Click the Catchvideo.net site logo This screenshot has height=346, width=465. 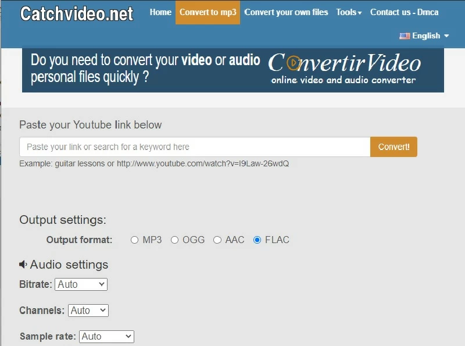pos(77,13)
